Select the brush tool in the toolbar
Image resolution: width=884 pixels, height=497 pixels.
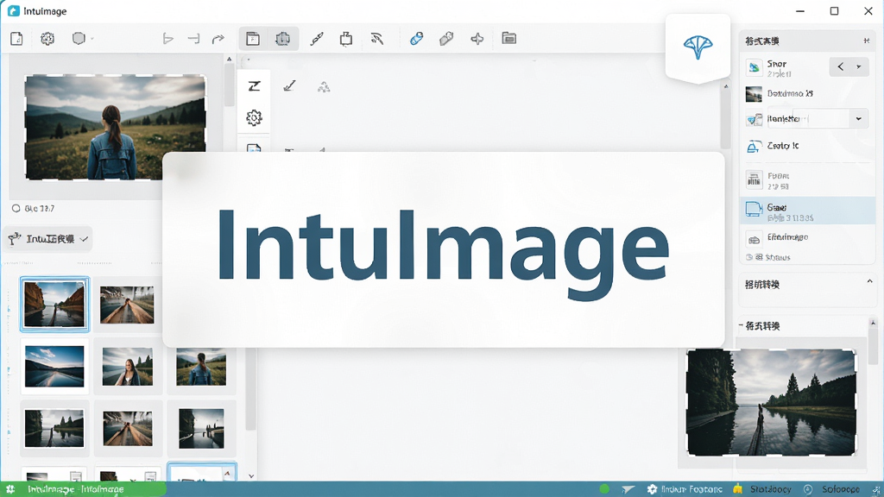(x=317, y=38)
